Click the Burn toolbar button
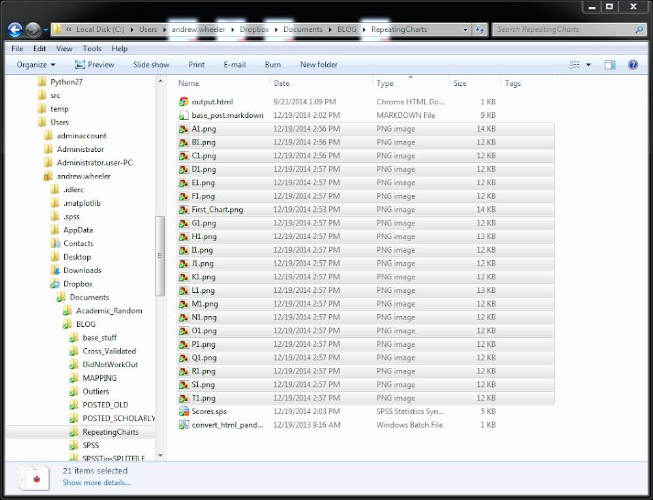The width and height of the screenshot is (653, 500). pos(273,65)
